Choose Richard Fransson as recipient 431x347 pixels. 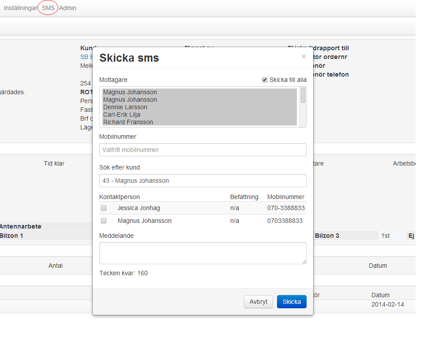[x=128, y=122]
